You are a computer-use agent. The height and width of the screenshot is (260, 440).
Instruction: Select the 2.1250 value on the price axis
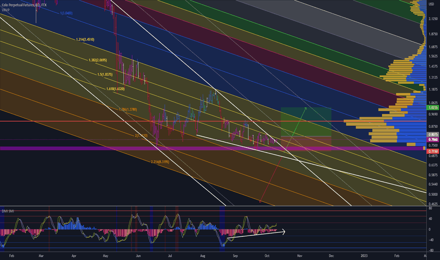pyautogui.click(x=433, y=19)
